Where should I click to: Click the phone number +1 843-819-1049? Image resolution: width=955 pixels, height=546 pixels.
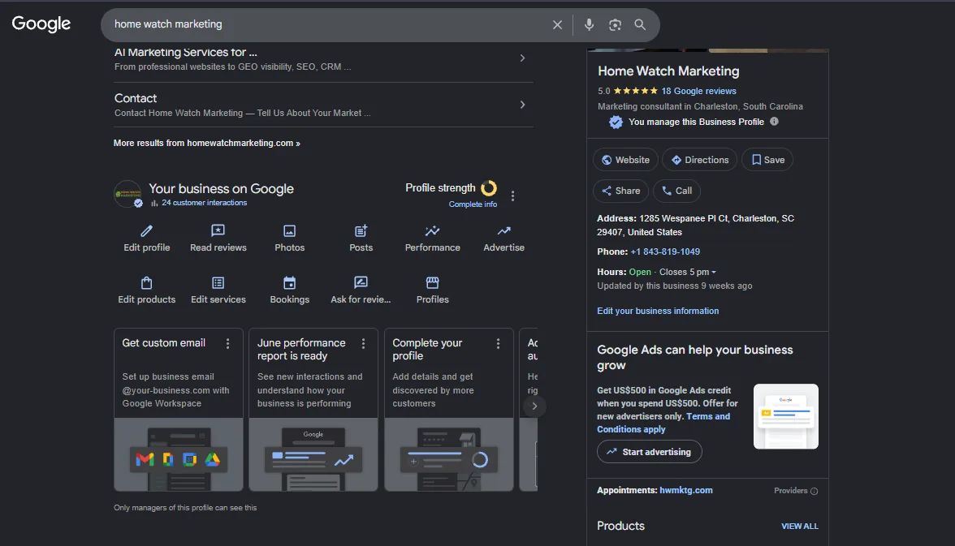[665, 252]
